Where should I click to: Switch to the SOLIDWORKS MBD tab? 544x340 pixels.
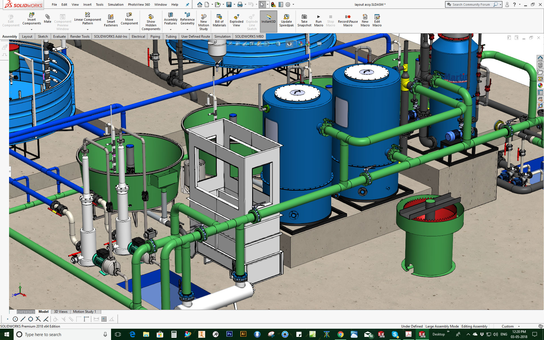[x=249, y=36]
